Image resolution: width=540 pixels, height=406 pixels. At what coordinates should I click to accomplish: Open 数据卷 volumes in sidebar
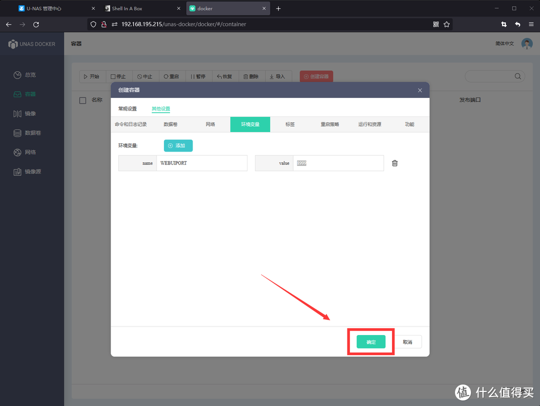(27, 133)
